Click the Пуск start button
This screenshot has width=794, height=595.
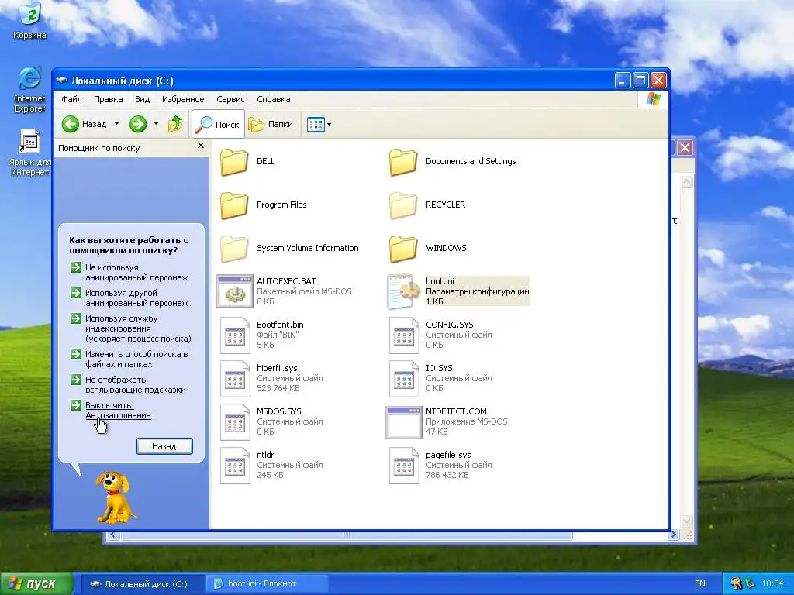coord(36,584)
